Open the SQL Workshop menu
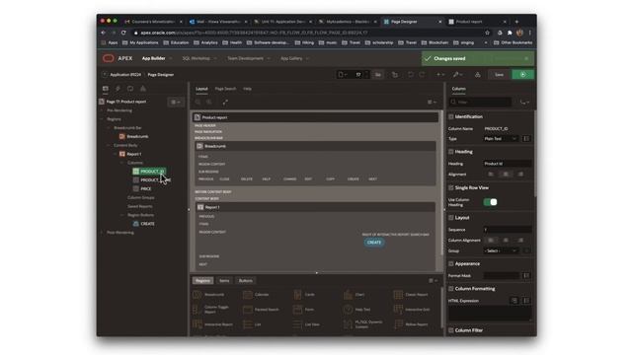632x355 pixels. [199, 58]
